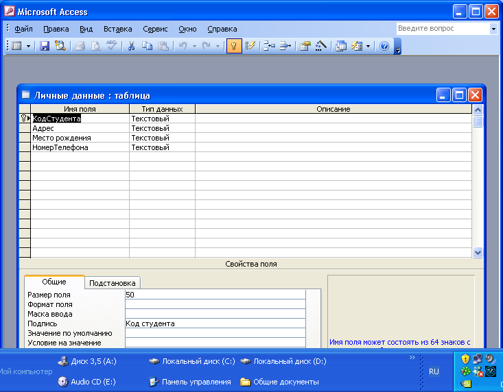Open table Properties toolbar icon
The image size is (503, 392).
coord(305,46)
